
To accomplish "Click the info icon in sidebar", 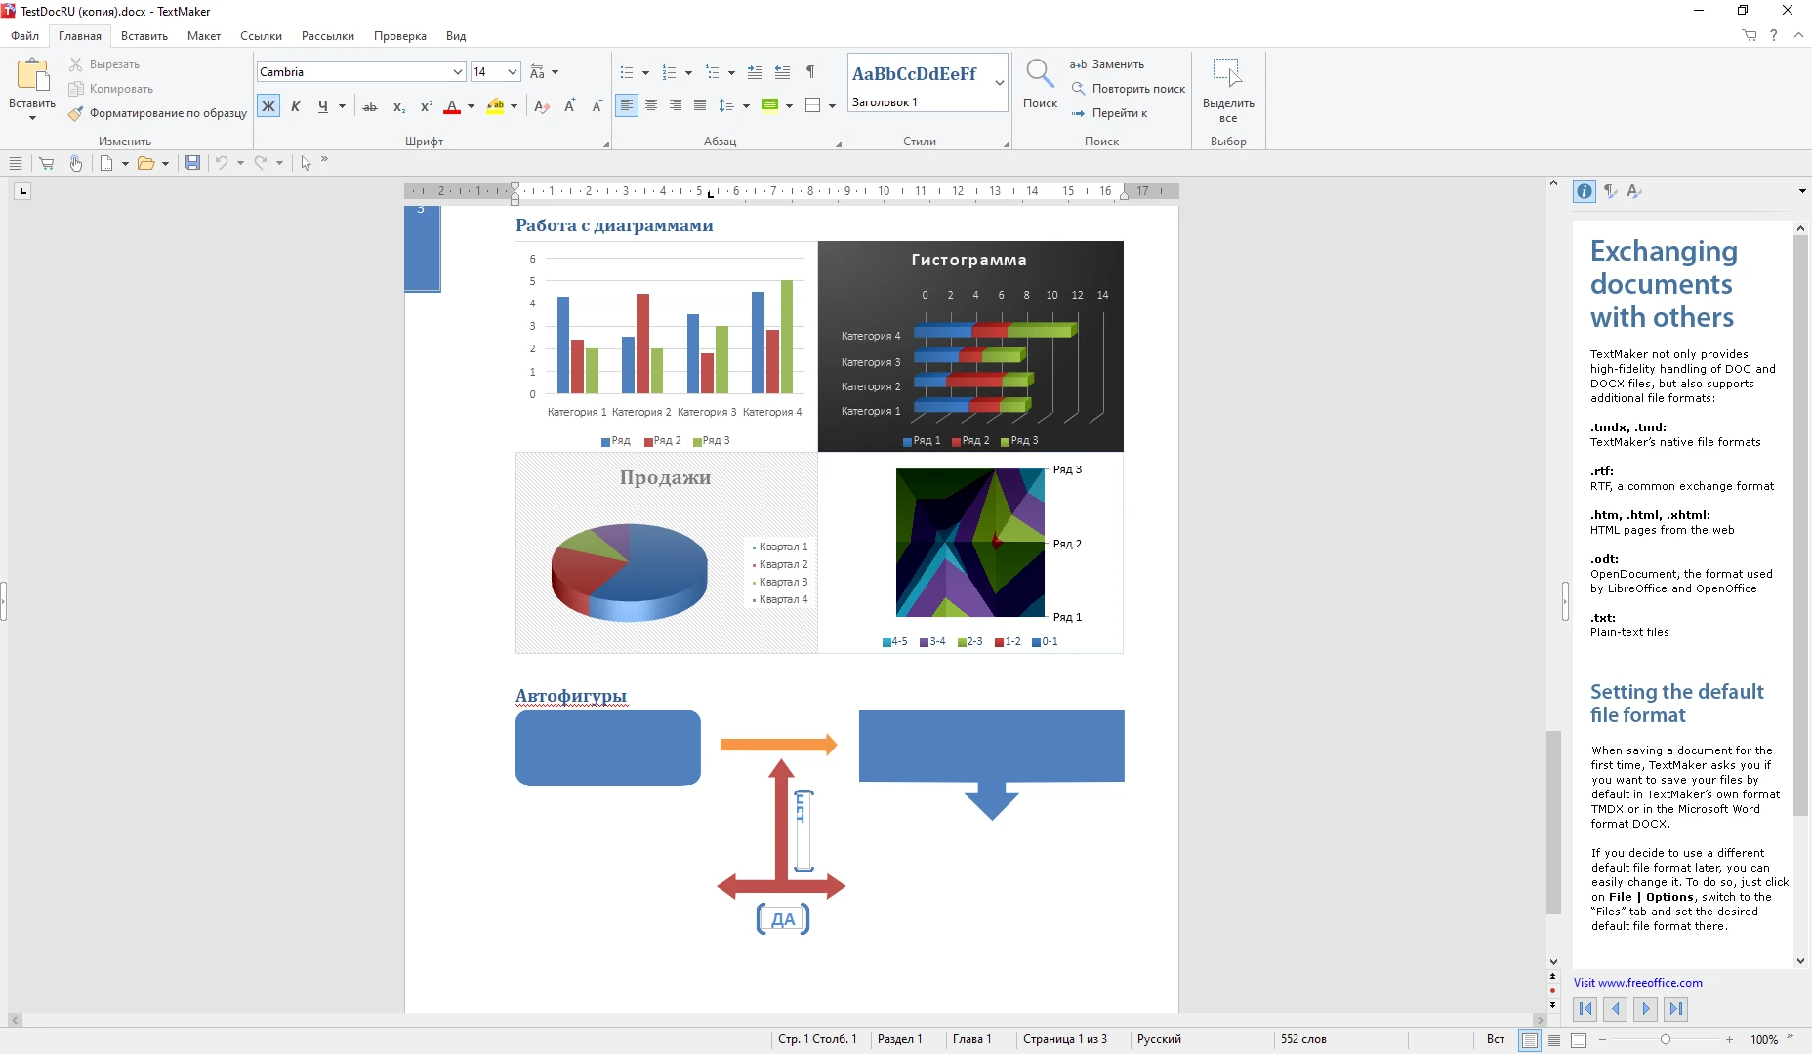I will 1585,191.
